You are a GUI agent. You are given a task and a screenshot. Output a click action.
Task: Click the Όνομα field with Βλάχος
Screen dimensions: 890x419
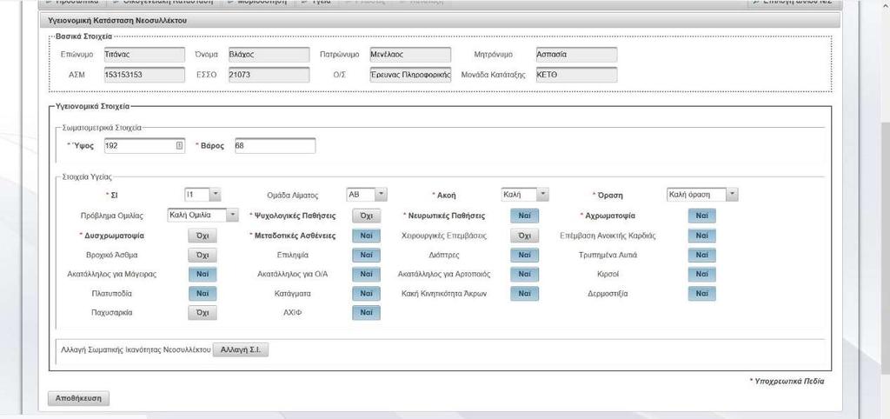tap(269, 55)
